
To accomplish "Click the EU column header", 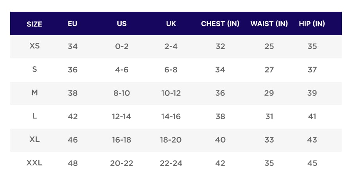I will [x=72, y=23].
